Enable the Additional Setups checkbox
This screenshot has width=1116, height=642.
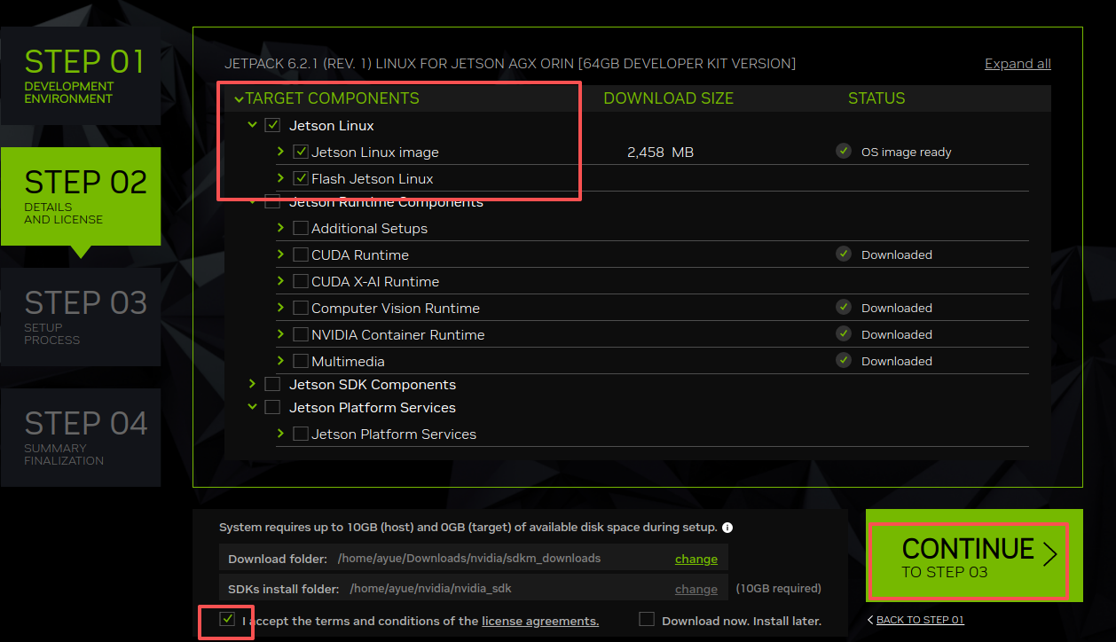[x=301, y=228]
